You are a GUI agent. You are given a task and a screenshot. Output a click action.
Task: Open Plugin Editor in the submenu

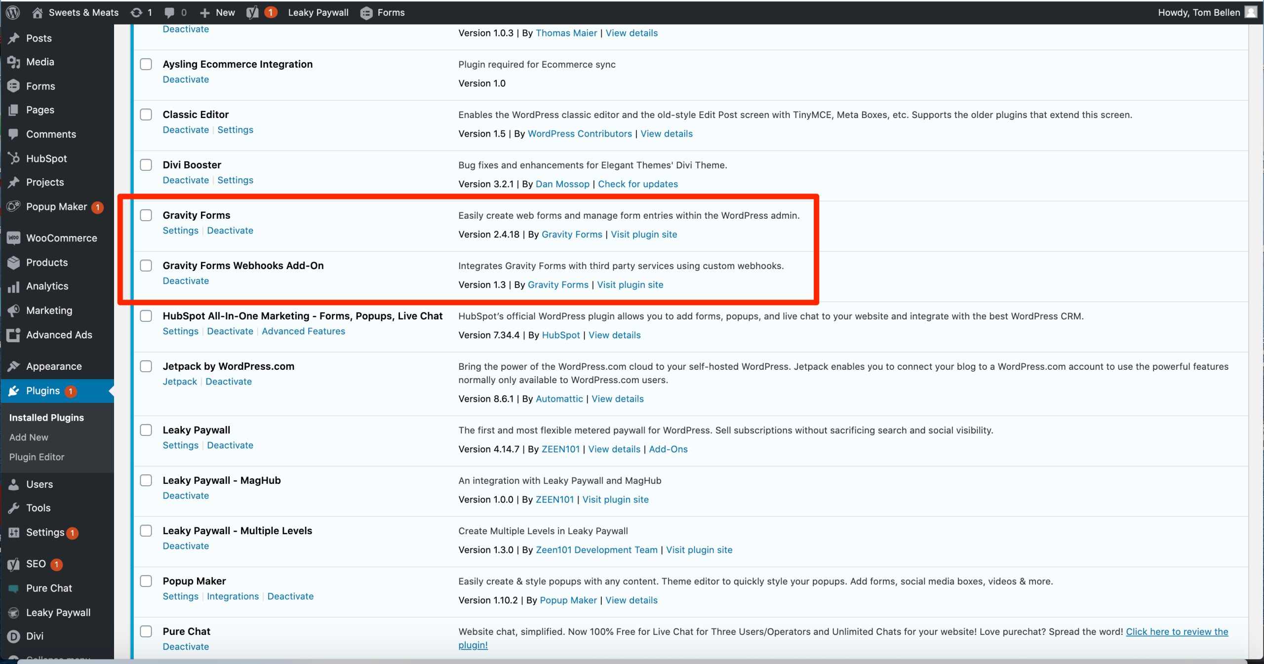click(x=37, y=457)
